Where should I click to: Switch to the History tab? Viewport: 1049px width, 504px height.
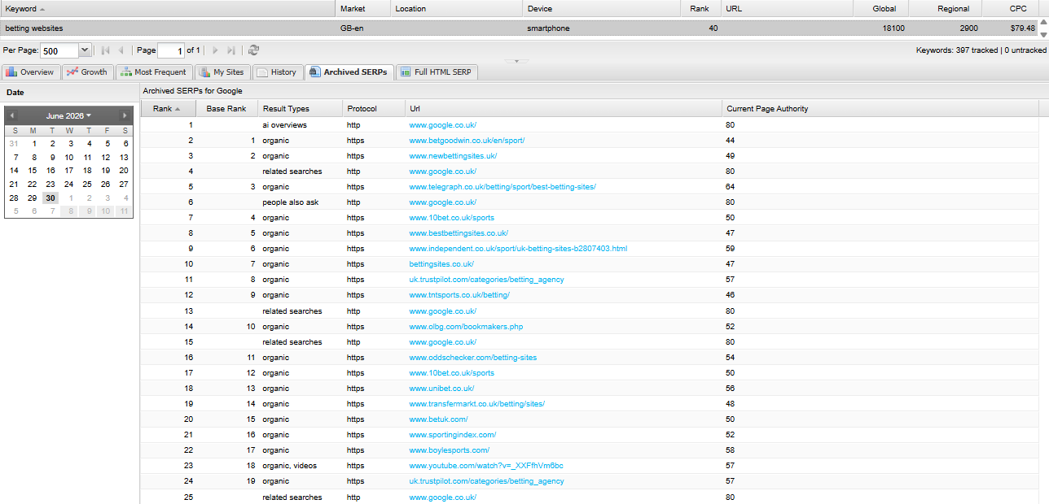277,72
